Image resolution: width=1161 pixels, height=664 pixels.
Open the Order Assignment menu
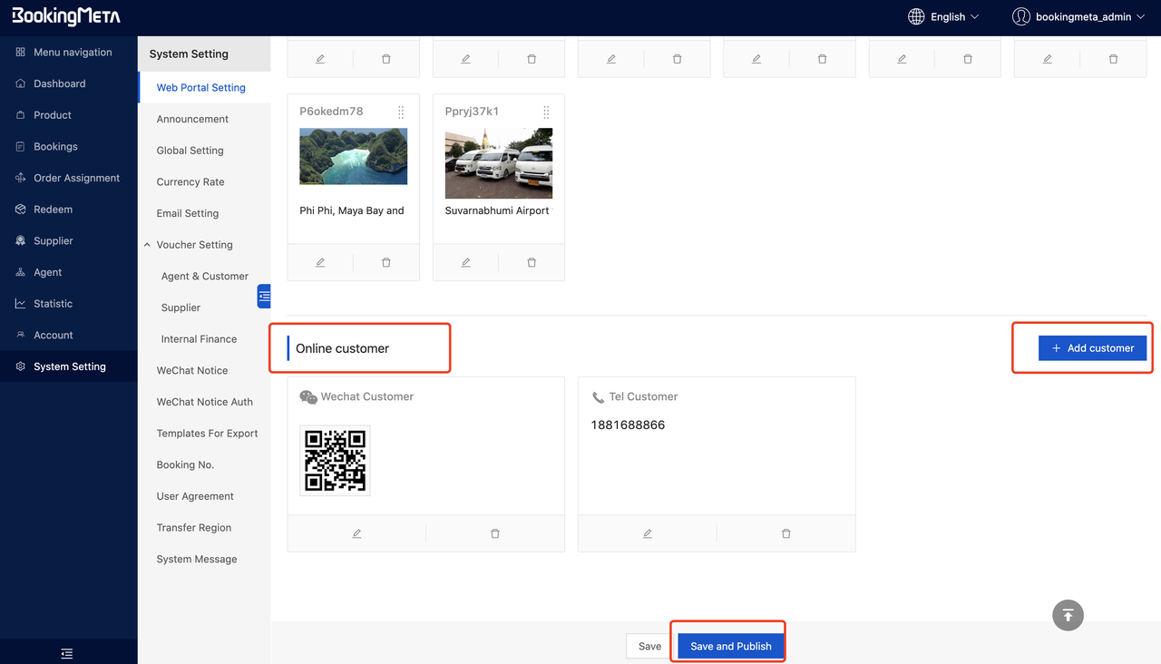click(x=76, y=178)
